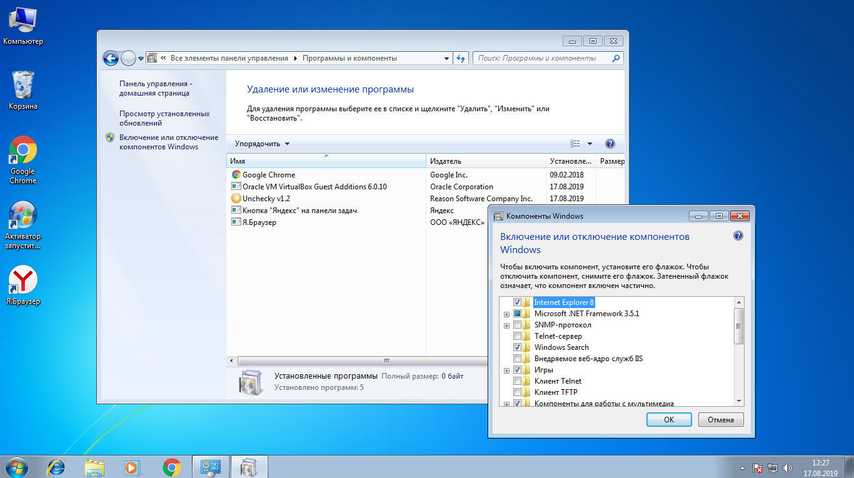Open view options dropdown arrow
Viewport: 854px width, 478px height.
(590, 144)
